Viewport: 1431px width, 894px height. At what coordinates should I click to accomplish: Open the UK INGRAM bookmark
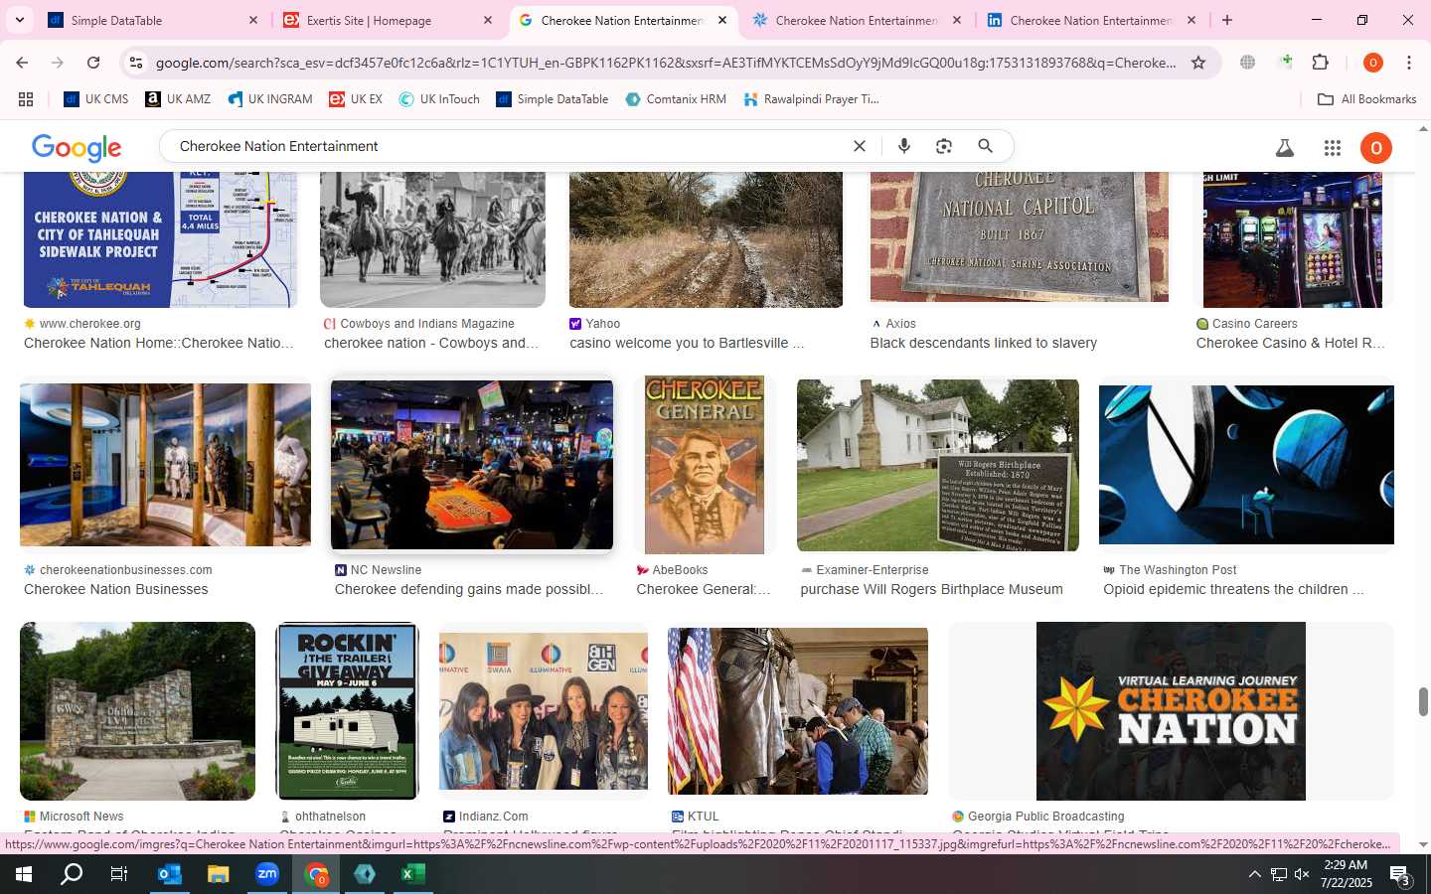[270, 99]
